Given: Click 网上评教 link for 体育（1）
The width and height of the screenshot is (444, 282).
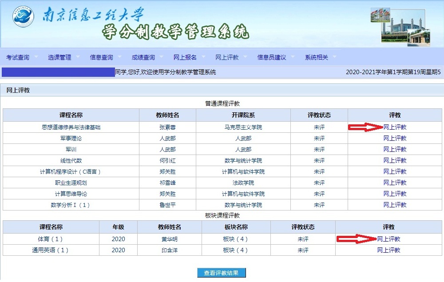Looking at the screenshot, I should 388,239.
